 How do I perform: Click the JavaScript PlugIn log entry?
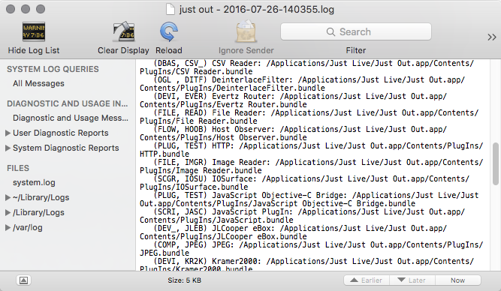[x=302, y=217]
